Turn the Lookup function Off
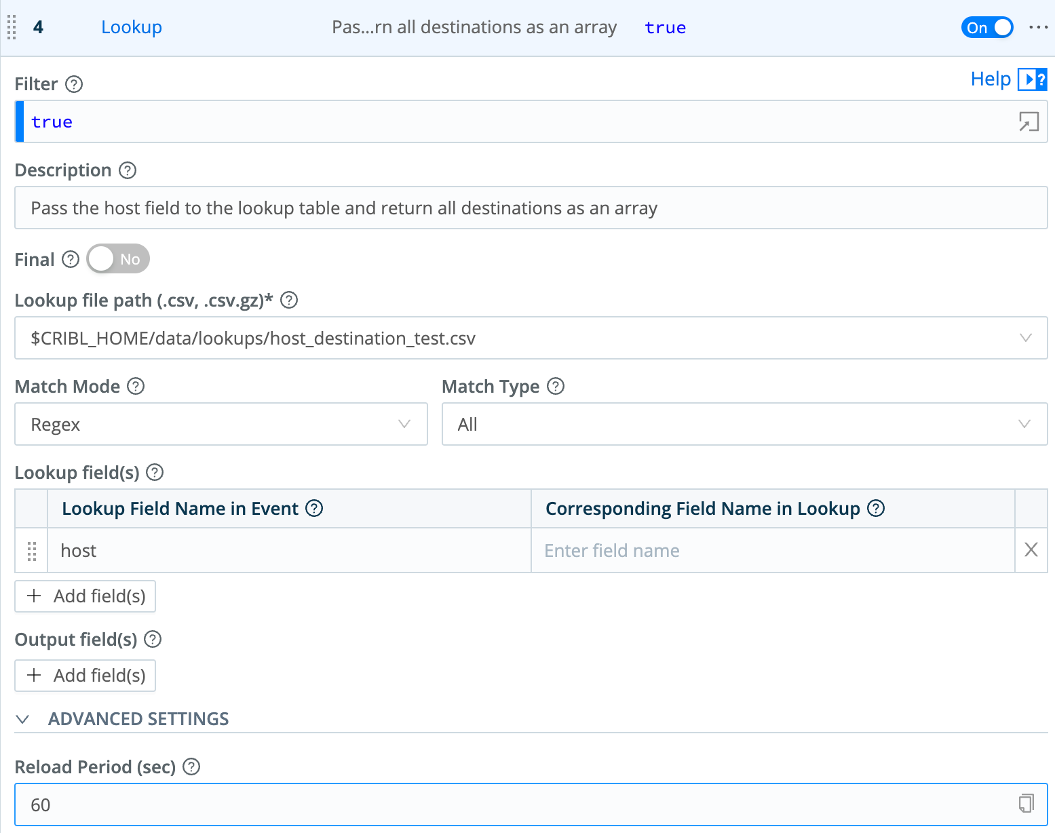The width and height of the screenshot is (1055, 833). coord(986,28)
